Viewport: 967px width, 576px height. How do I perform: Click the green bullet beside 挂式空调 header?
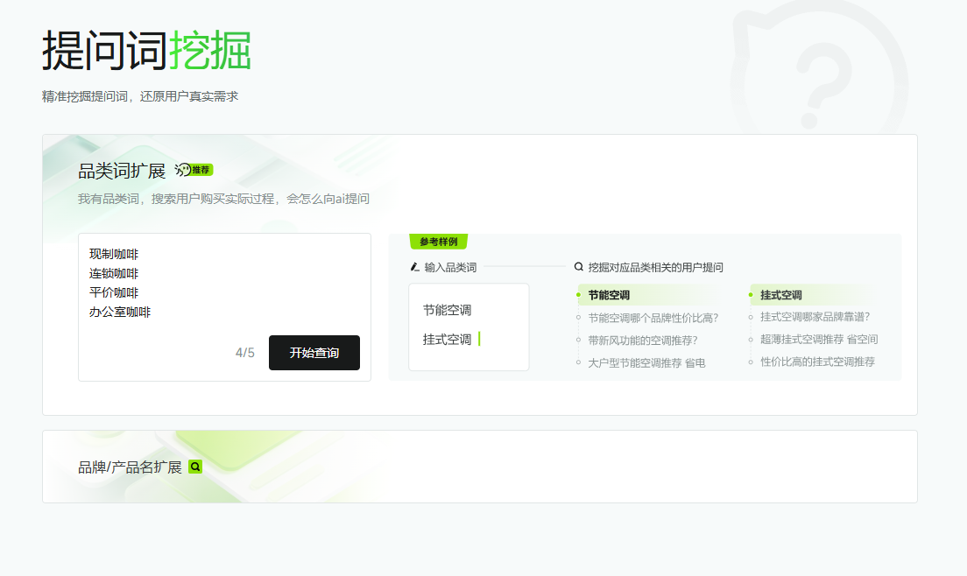pyautogui.click(x=751, y=295)
